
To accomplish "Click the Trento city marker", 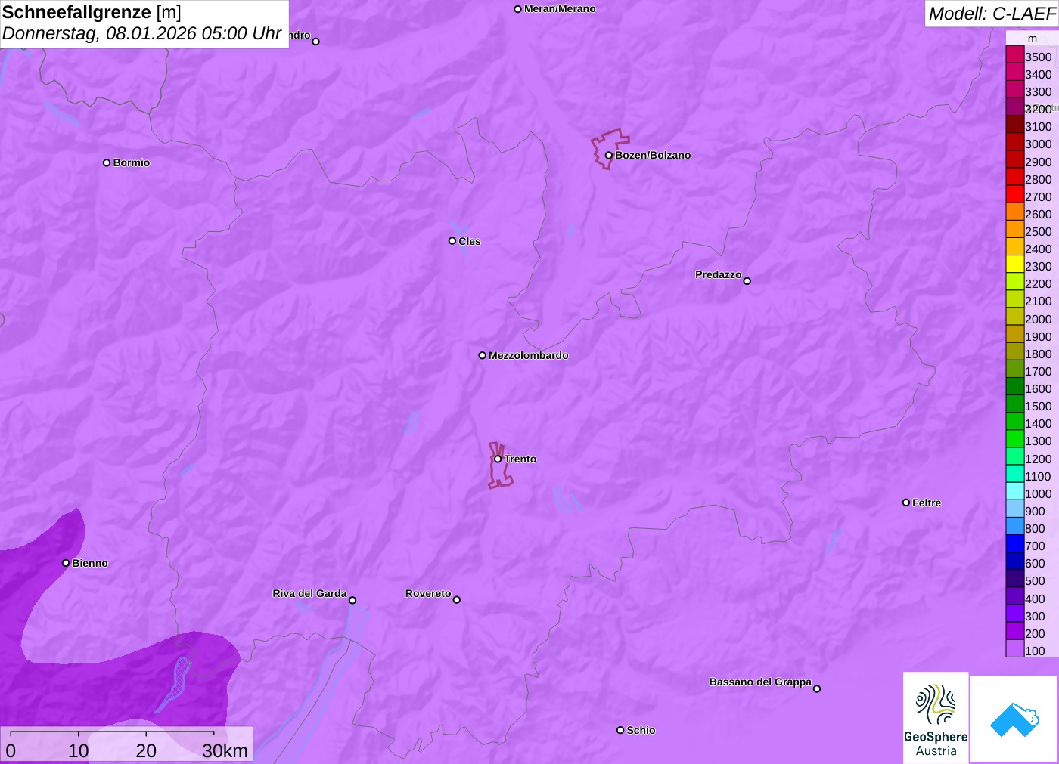I will [498, 459].
